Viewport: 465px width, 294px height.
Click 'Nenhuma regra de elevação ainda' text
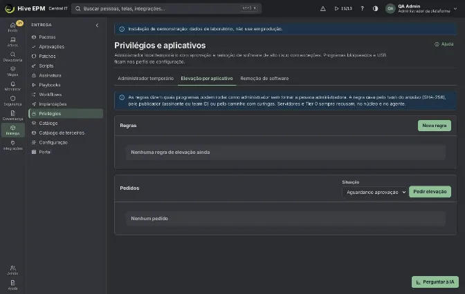point(170,153)
